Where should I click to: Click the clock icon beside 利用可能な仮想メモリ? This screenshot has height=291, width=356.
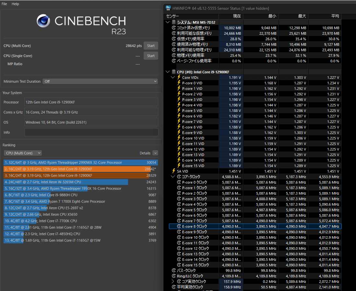click(x=174, y=33)
